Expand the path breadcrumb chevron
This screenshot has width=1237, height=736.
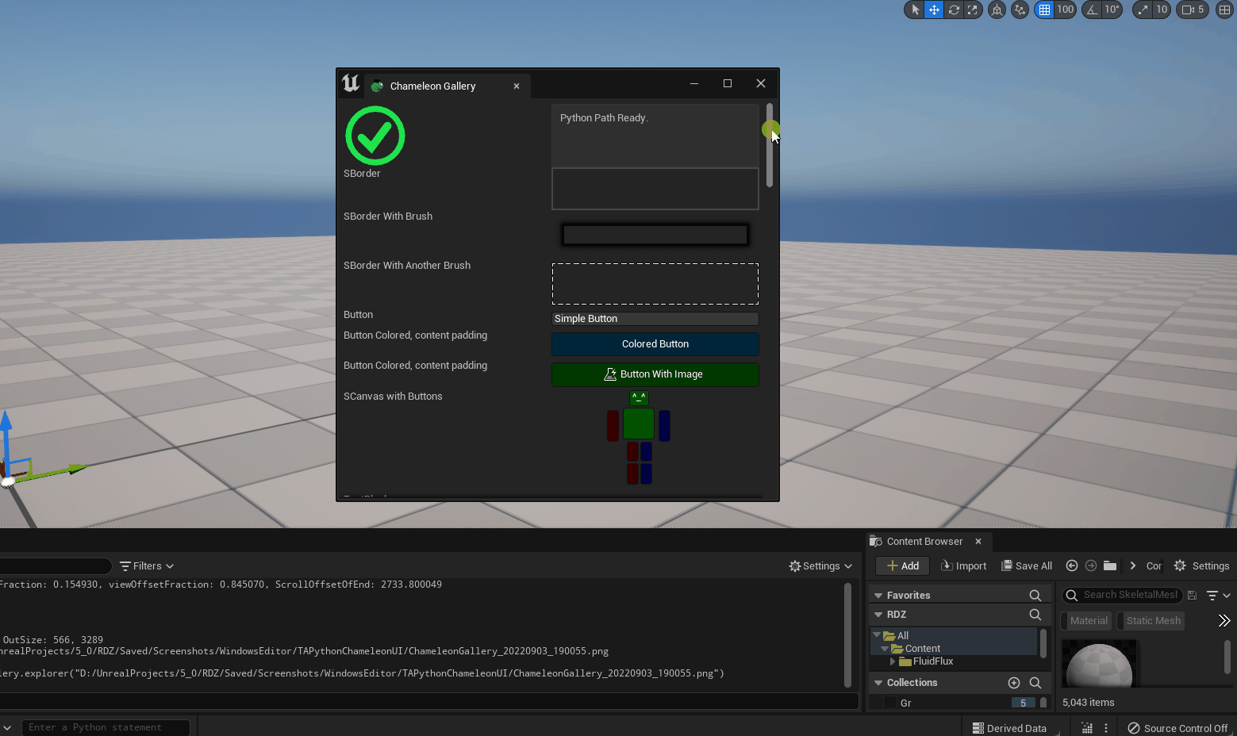coord(1132,565)
